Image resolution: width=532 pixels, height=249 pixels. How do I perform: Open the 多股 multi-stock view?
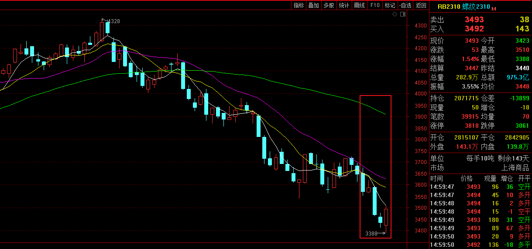click(x=329, y=5)
